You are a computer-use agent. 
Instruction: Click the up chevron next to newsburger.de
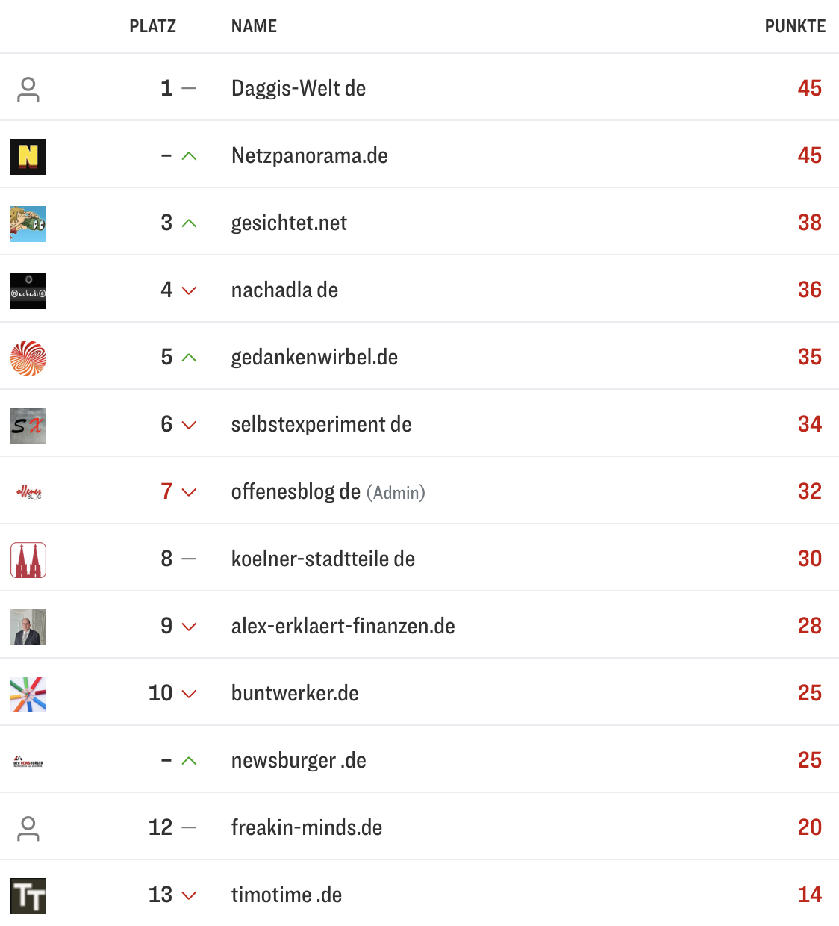[x=189, y=761]
